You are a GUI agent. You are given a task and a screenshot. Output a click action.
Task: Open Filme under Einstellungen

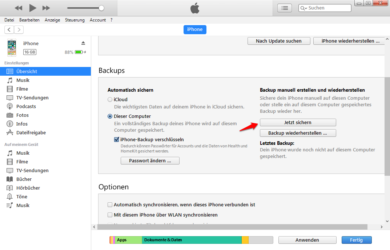[45, 89]
